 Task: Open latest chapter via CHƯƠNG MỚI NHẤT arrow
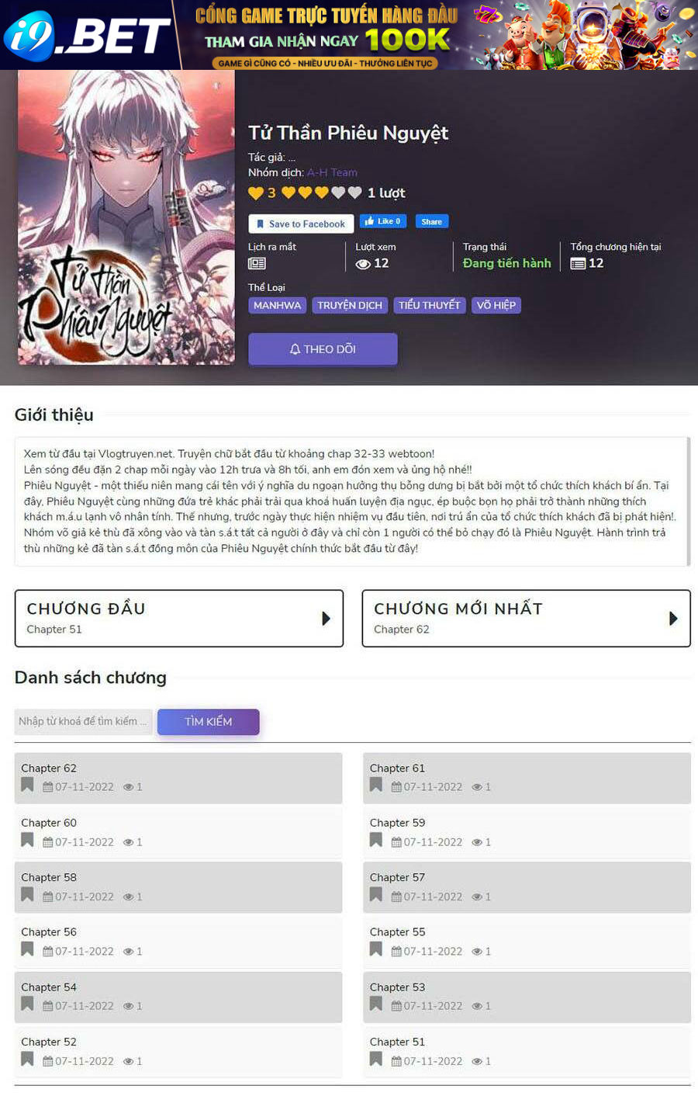pyautogui.click(x=673, y=619)
